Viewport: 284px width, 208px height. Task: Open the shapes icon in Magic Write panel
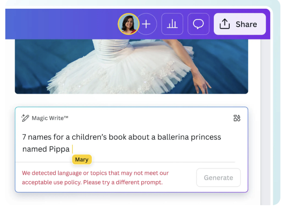click(x=237, y=118)
